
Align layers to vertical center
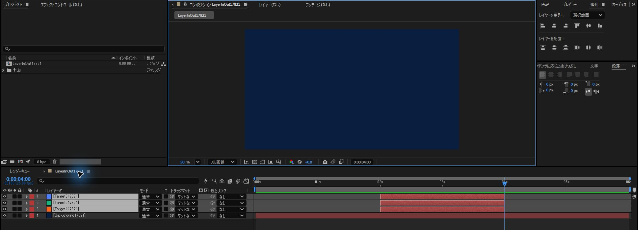point(588,26)
